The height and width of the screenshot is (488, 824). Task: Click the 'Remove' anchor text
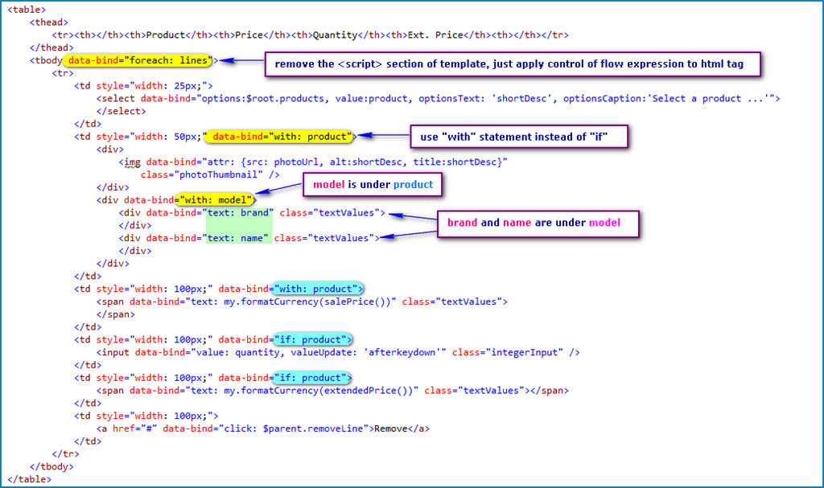tap(391, 429)
